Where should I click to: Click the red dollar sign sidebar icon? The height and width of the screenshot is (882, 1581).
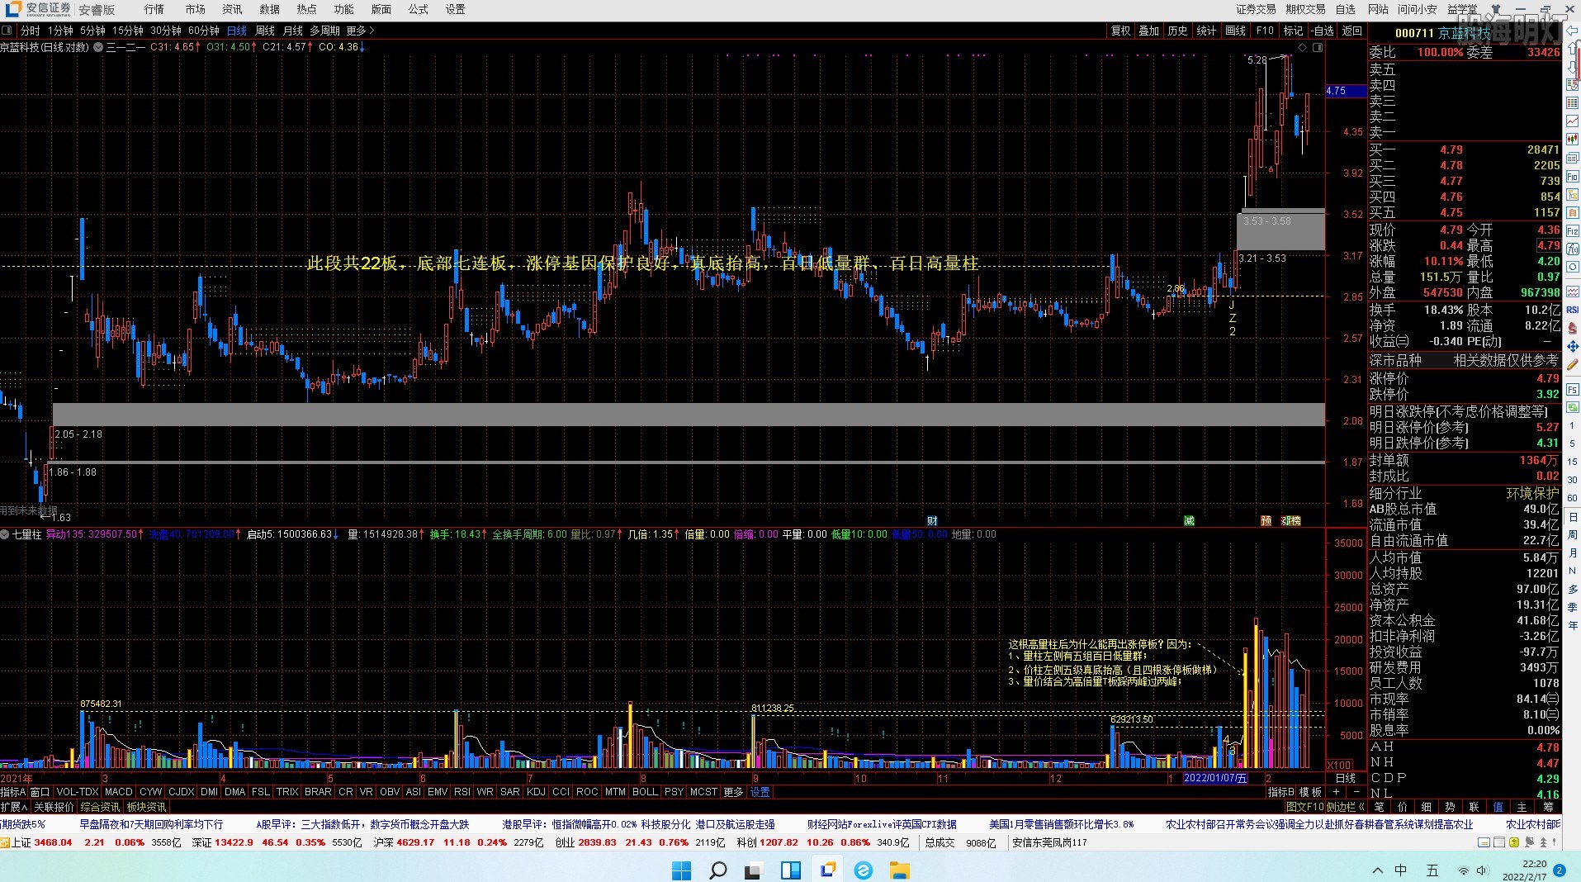(x=1572, y=328)
